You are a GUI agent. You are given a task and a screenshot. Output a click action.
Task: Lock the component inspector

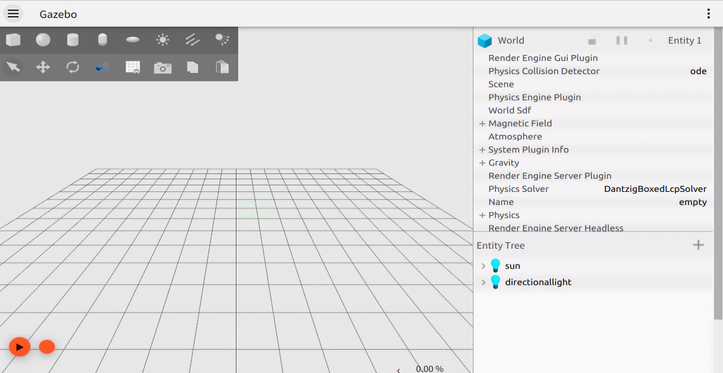click(x=592, y=41)
